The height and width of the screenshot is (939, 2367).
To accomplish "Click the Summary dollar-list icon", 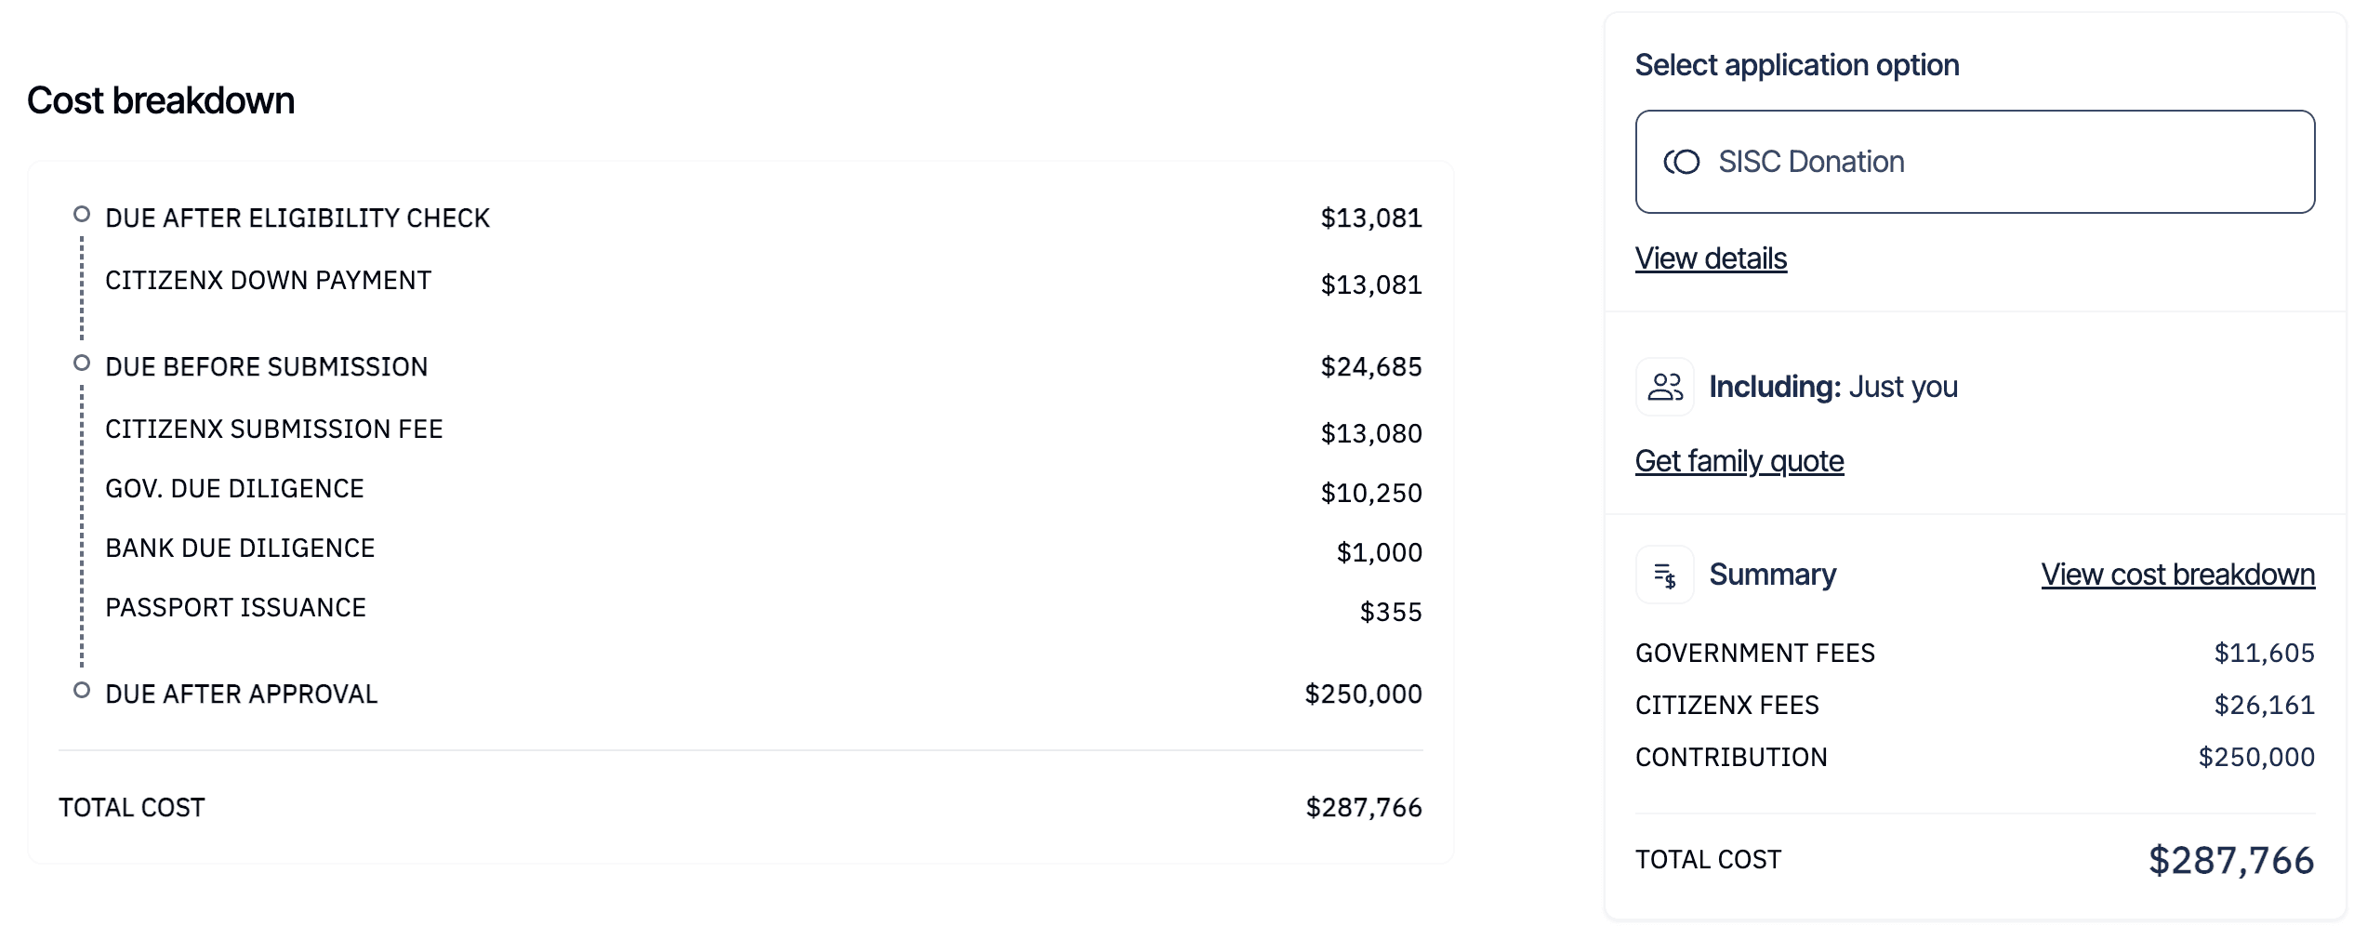I will coord(1667,575).
